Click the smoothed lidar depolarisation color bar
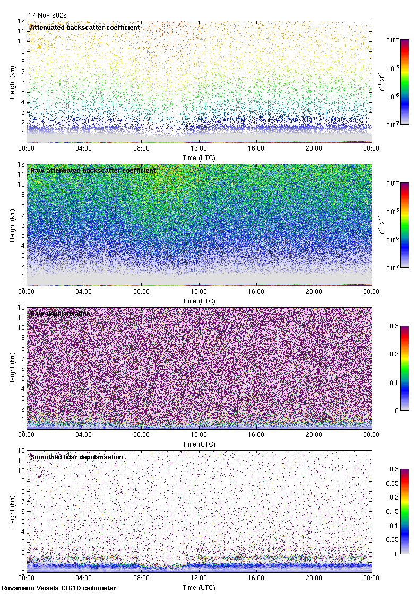The height and width of the screenshot is (594, 414). (x=404, y=511)
